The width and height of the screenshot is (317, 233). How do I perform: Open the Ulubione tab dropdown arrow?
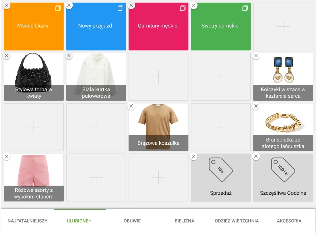[90, 221]
